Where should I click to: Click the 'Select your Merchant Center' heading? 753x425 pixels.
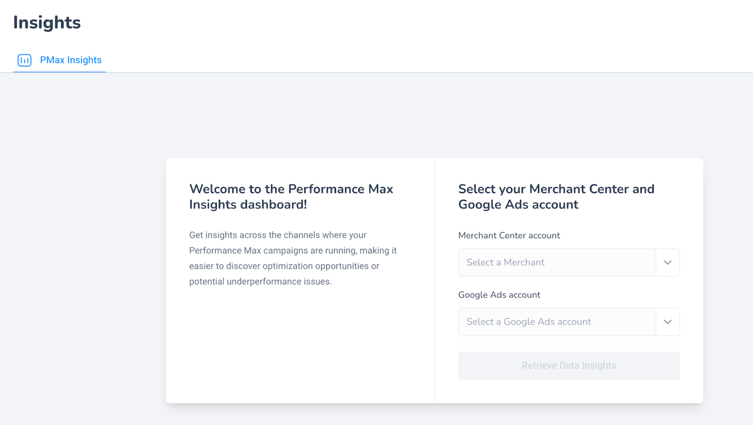point(556,197)
